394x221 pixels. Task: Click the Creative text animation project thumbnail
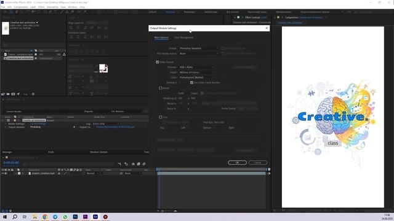pos(6,28)
